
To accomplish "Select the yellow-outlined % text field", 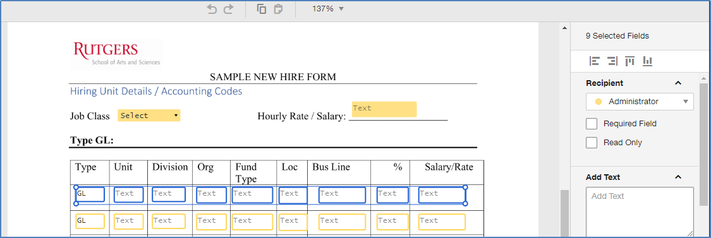I will [392, 222].
